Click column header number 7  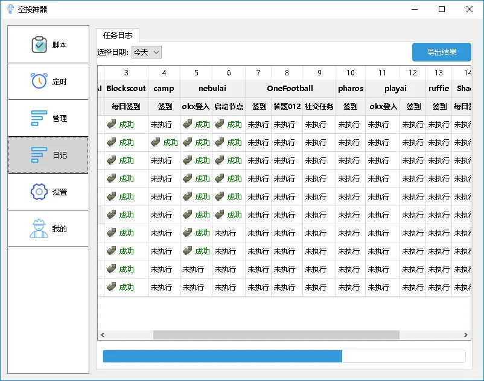click(258, 73)
